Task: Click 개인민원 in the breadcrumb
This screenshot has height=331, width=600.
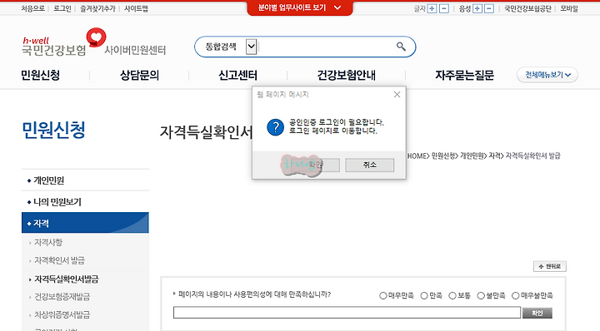Action: pos(472,156)
